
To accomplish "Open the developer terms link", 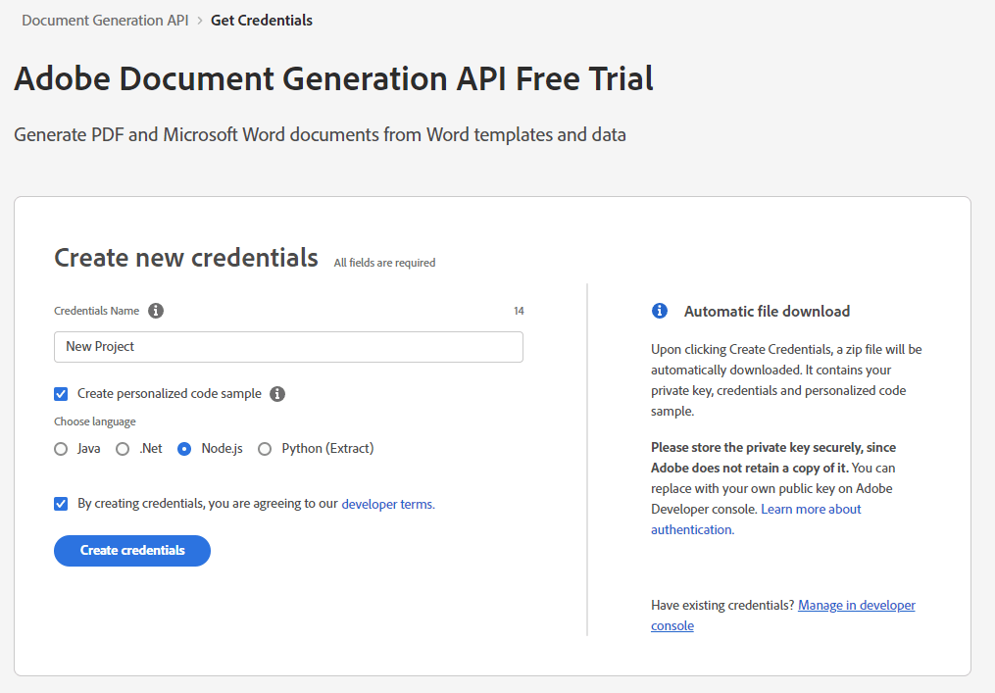I will 388,504.
